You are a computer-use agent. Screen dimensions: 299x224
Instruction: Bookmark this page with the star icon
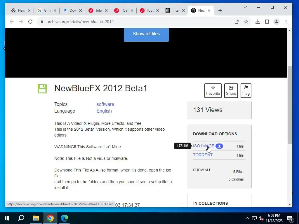click(x=246, y=22)
